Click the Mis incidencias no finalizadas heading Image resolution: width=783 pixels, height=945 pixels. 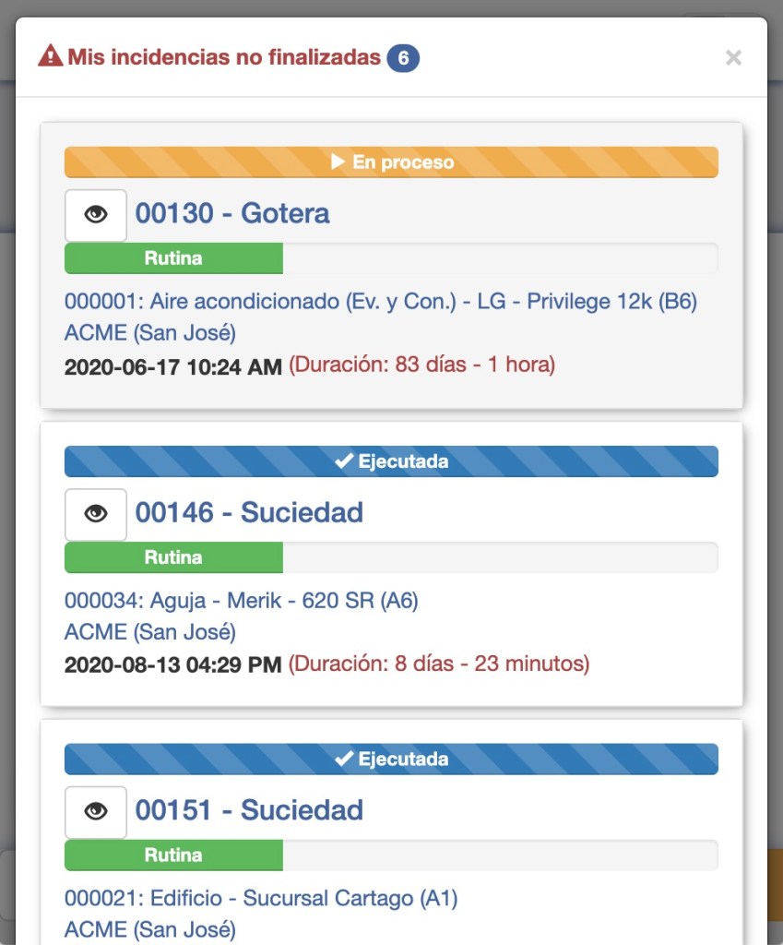(224, 57)
